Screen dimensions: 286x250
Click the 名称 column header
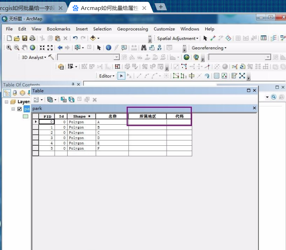[112, 116]
